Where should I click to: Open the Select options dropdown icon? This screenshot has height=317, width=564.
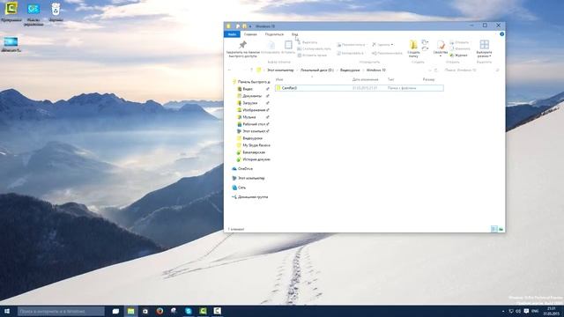click(484, 45)
